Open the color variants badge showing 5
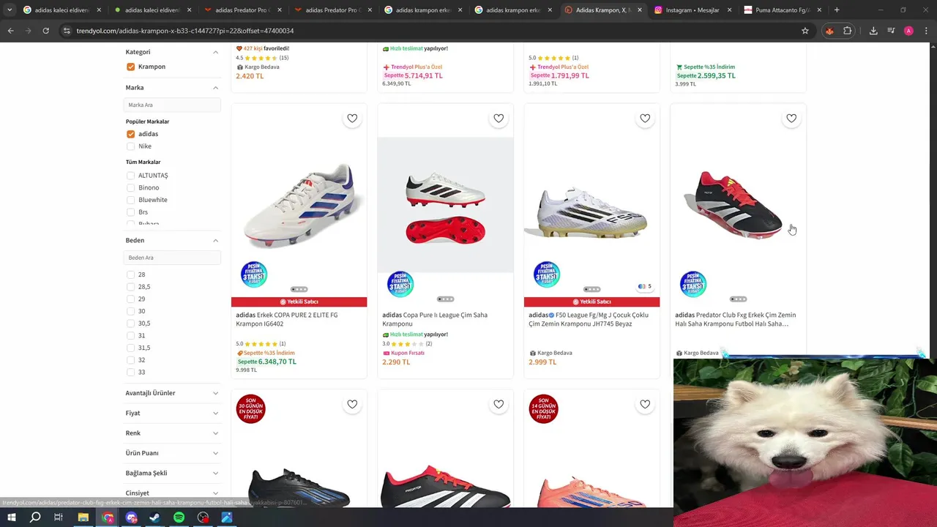937x527 pixels. [x=644, y=287]
